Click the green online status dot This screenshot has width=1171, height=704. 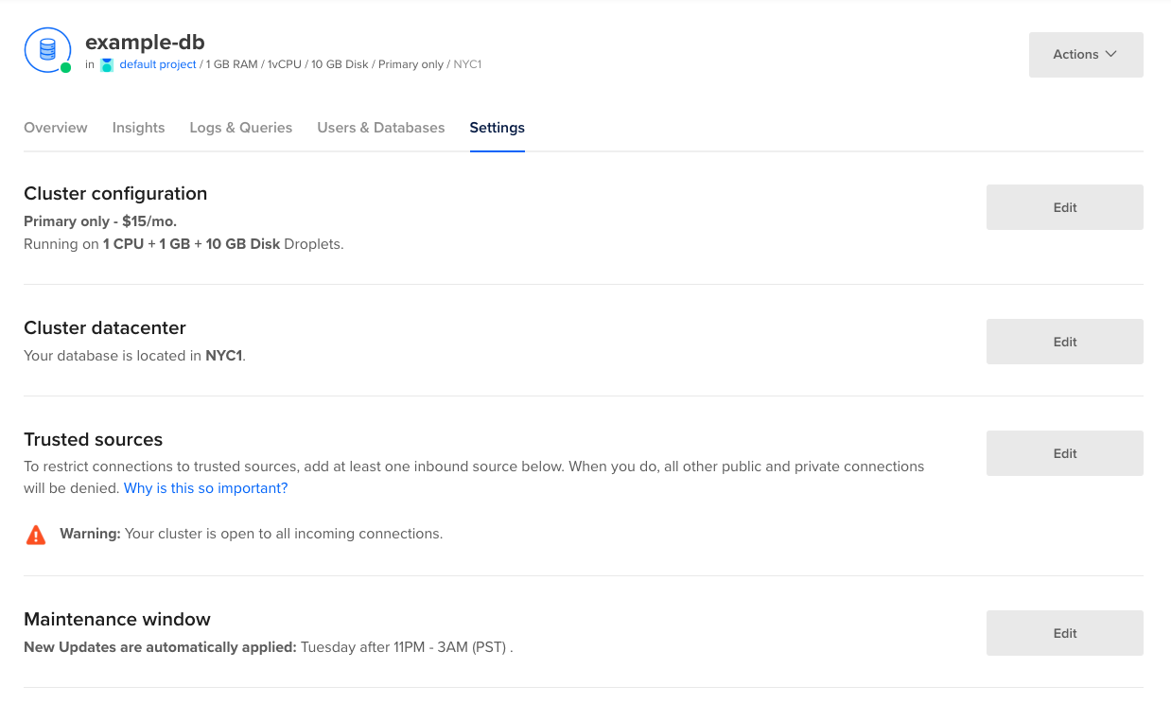65,68
